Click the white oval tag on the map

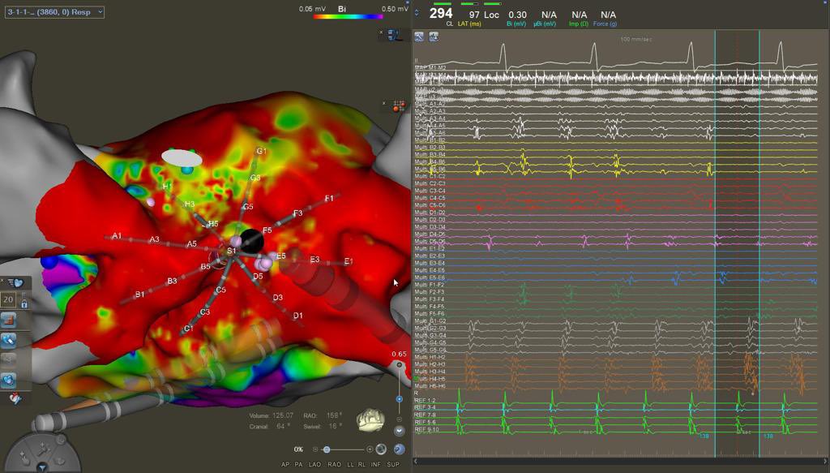[x=182, y=158]
